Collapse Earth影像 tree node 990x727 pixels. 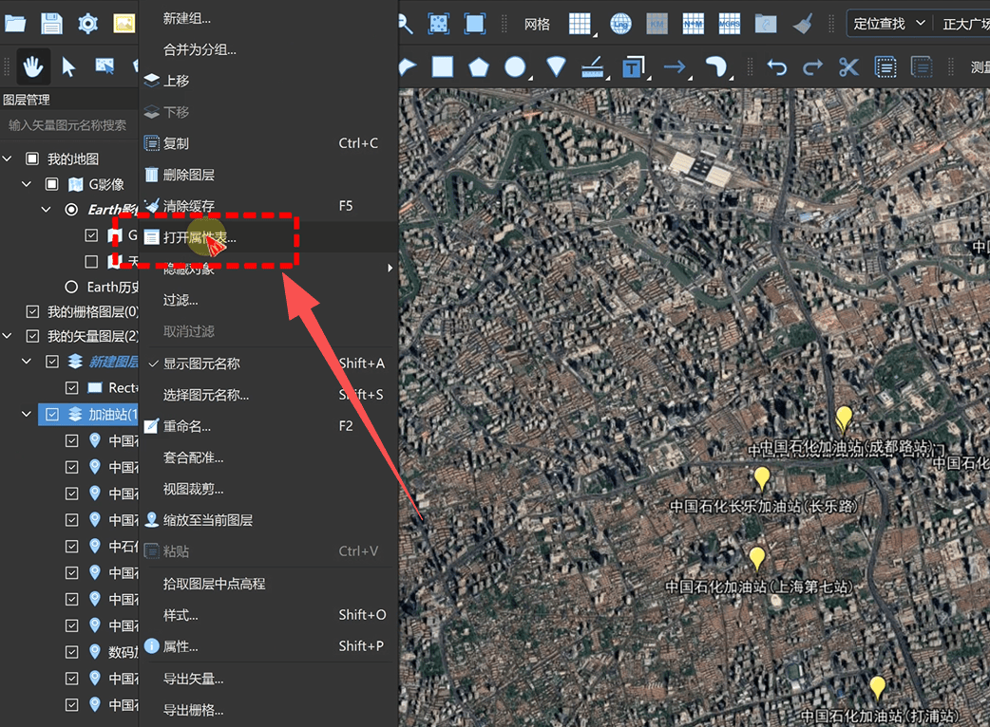click(47, 210)
